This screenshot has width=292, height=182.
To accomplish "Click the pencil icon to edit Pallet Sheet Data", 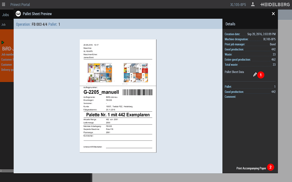I will click(255, 74).
